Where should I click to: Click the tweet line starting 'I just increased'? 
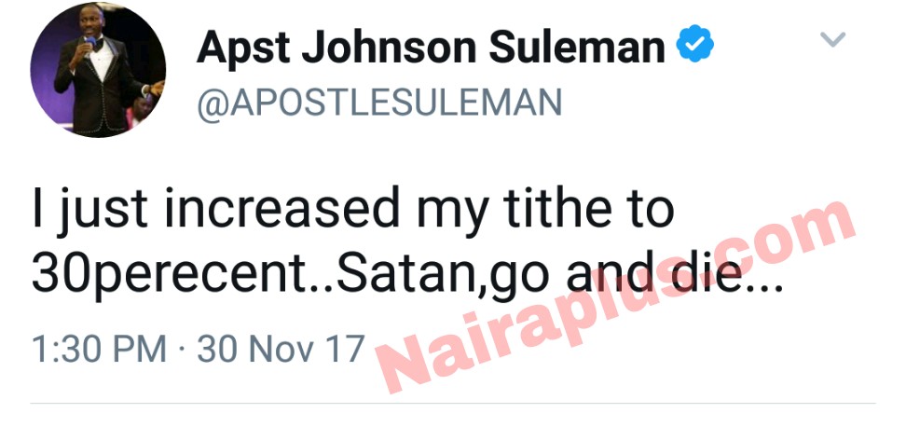point(352,211)
